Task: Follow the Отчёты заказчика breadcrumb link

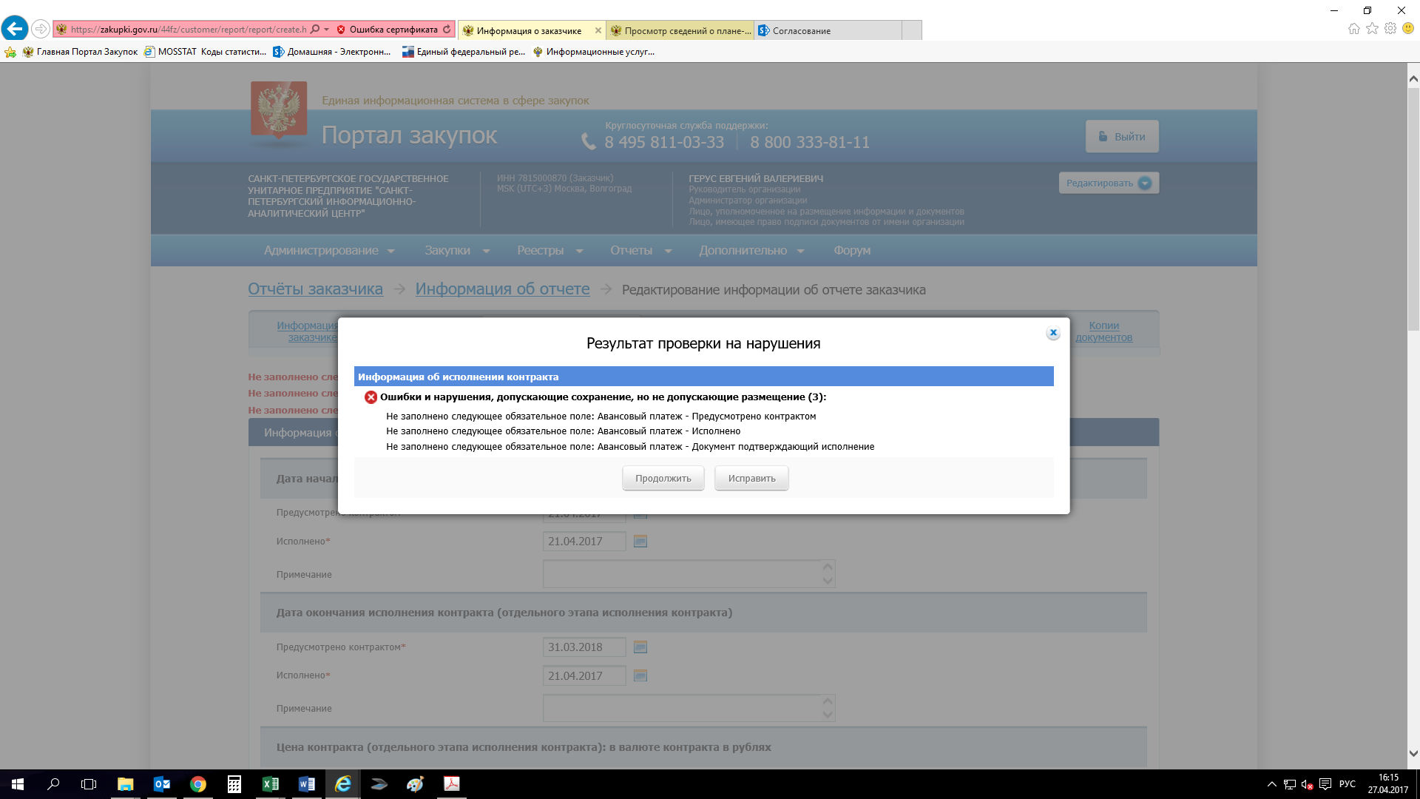Action: [x=315, y=289]
